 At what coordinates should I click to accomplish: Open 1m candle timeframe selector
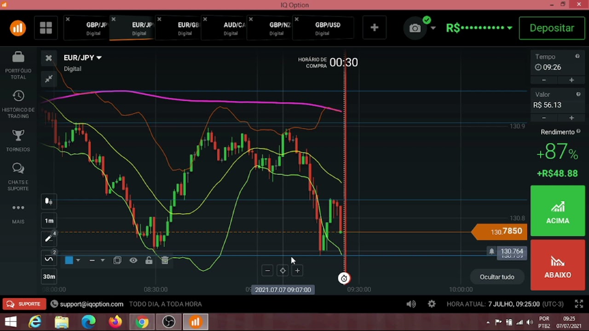coord(49,221)
